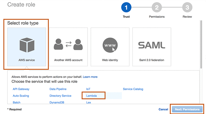Click the '* Required' note
Screen dimensions: 206x114
pyautogui.click(x=14, y=109)
